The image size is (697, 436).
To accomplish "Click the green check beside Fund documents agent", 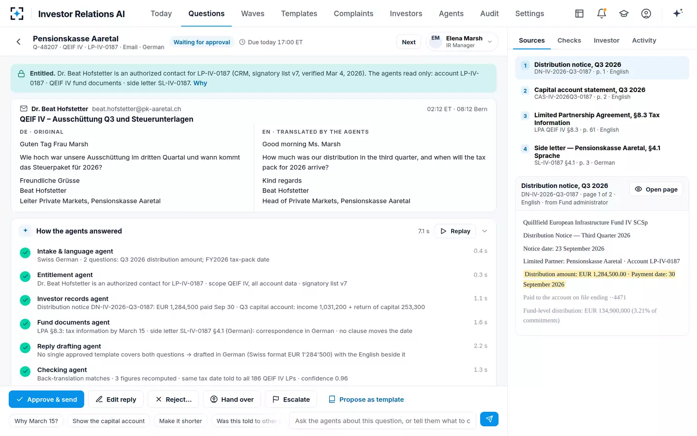I will pyautogui.click(x=25, y=324).
